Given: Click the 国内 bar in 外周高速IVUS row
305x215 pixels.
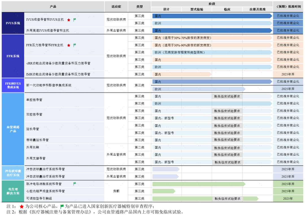Looking at the screenshot, I should coord(212,30).
